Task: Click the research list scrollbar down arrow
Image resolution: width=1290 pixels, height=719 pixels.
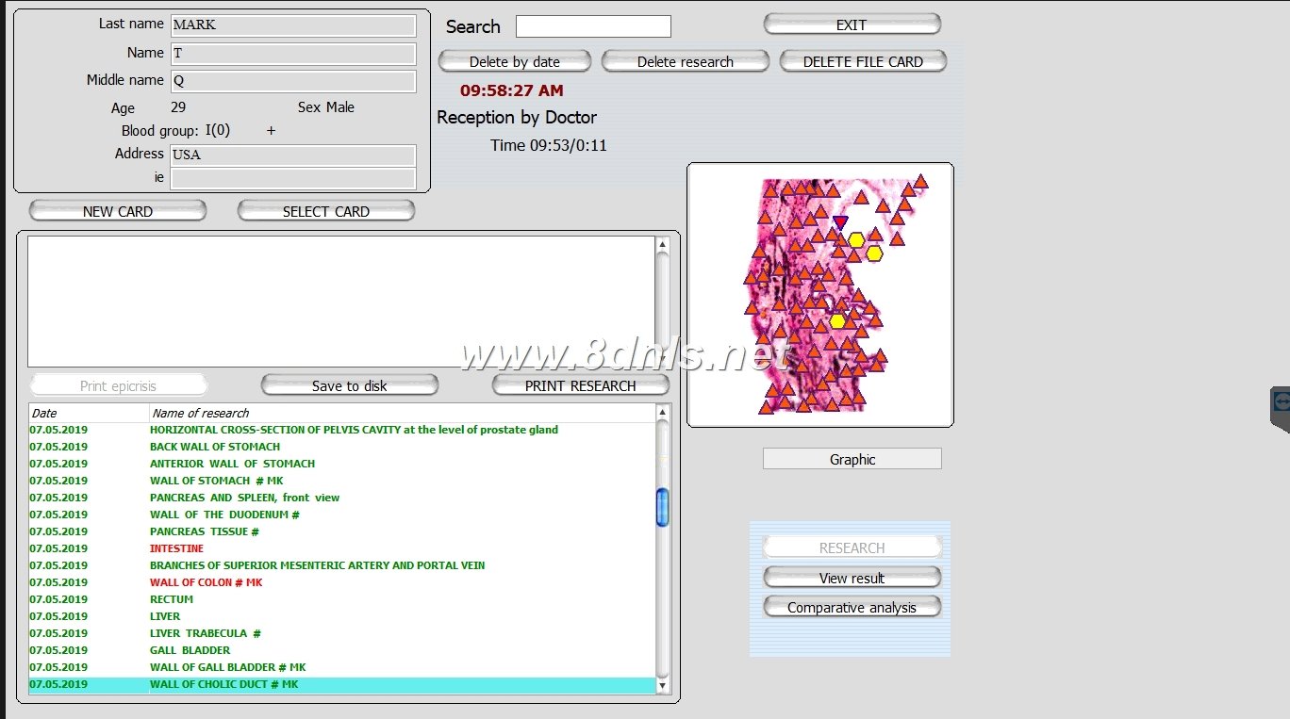Action: point(663,687)
